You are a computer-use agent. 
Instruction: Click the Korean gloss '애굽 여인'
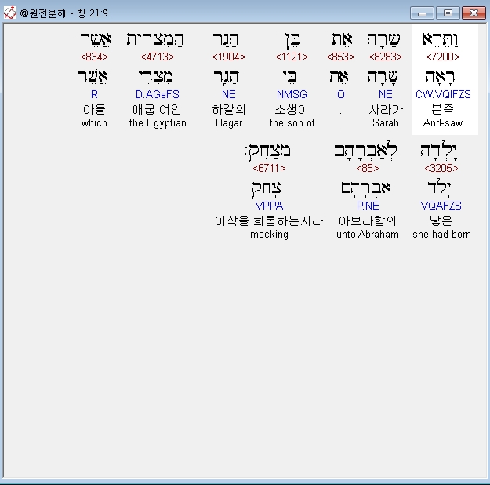point(157,109)
